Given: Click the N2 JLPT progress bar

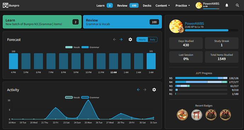Looking at the screenshot, I should [x=201, y=90].
